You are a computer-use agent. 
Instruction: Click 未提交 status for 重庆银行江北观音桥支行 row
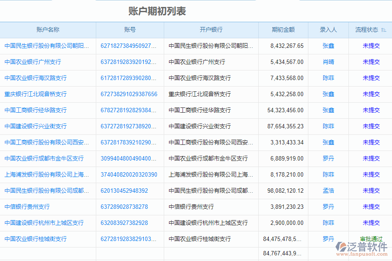coord(371,94)
